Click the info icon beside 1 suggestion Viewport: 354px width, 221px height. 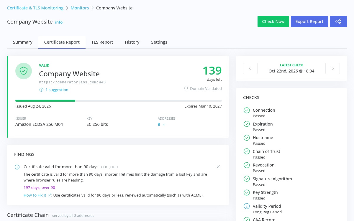point(41,90)
